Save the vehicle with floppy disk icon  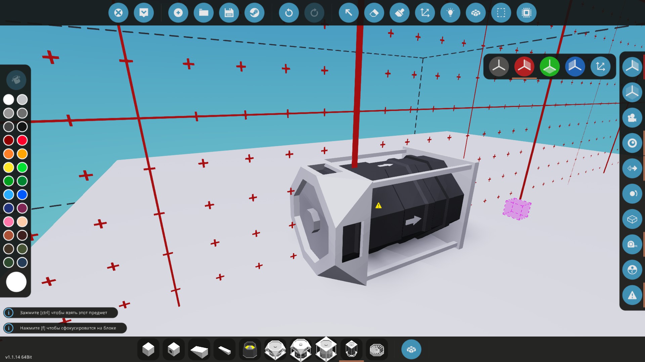(x=229, y=13)
